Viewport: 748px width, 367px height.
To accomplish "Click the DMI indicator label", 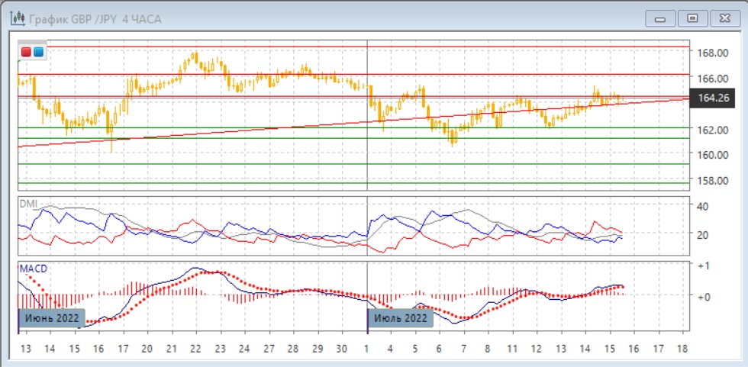I will coord(29,204).
